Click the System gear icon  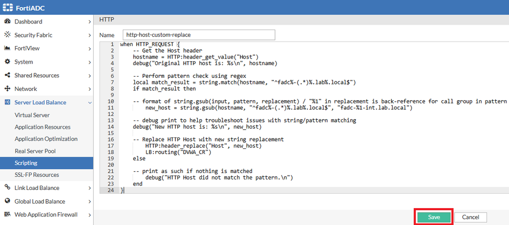8,62
